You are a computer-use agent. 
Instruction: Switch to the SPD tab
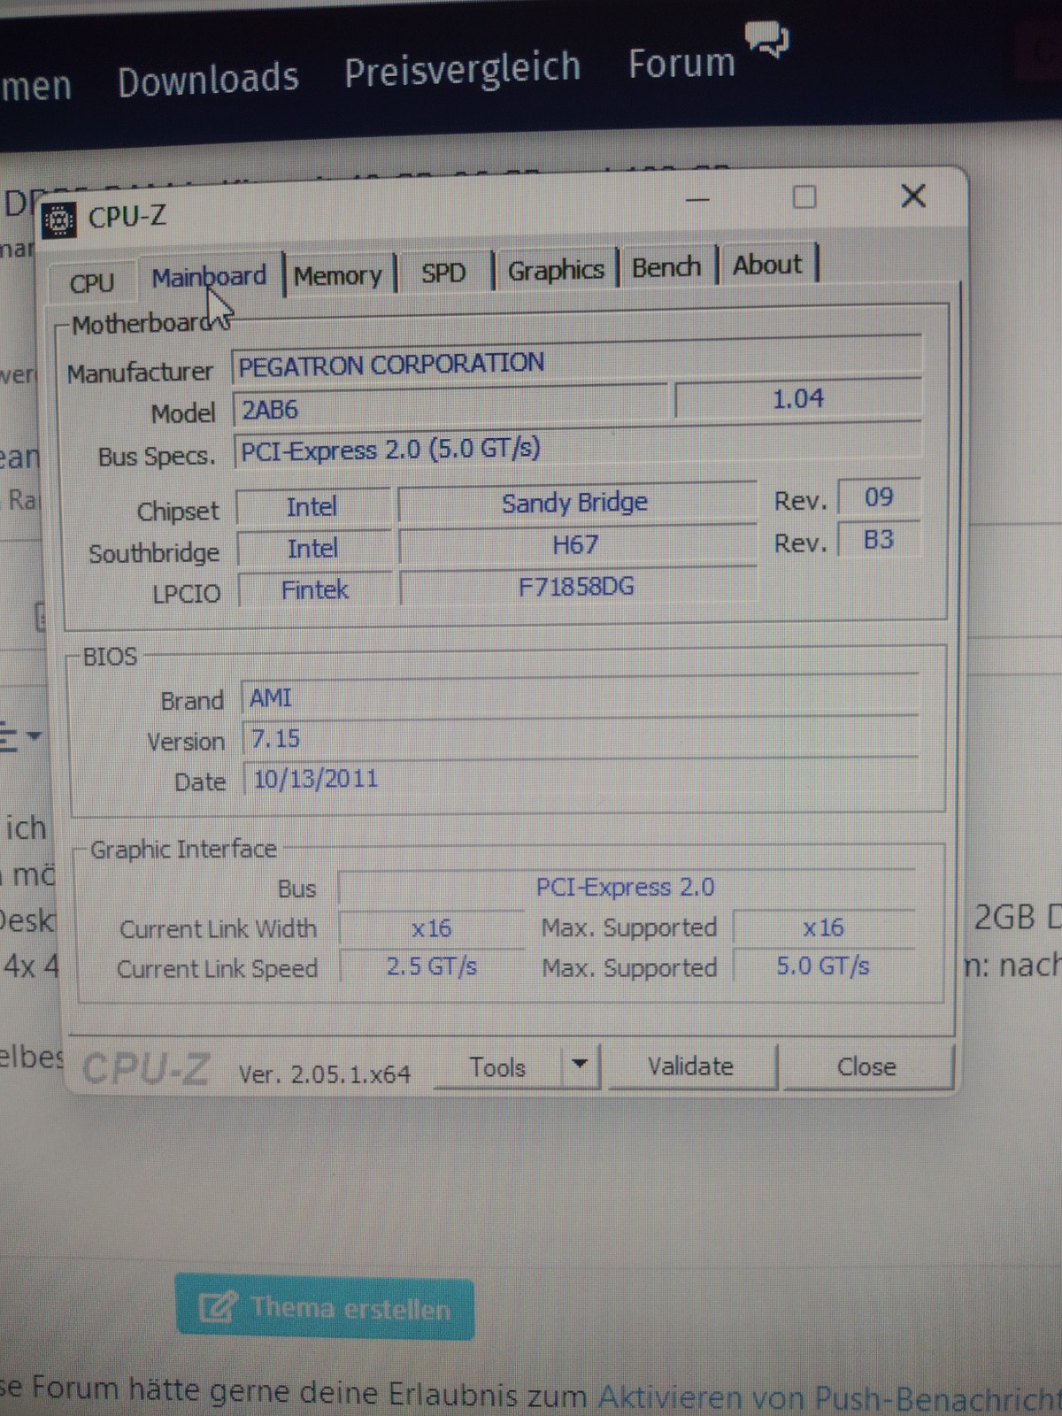(443, 272)
